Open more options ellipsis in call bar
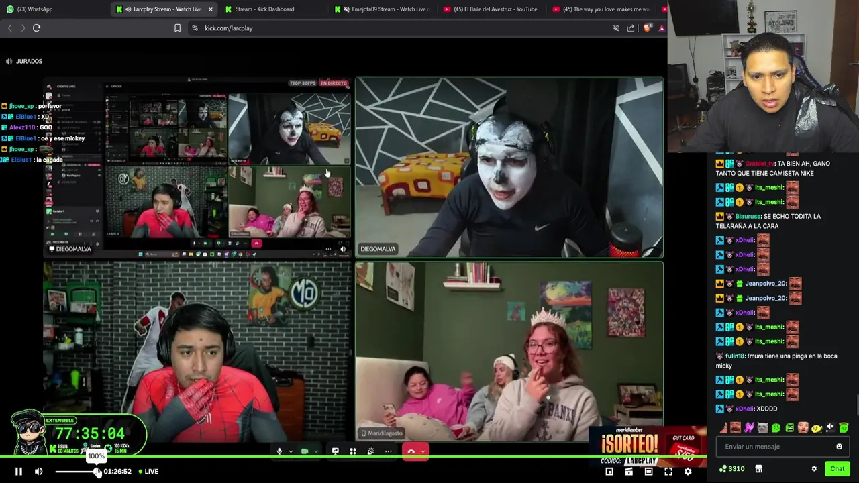859x483 pixels. (x=388, y=451)
